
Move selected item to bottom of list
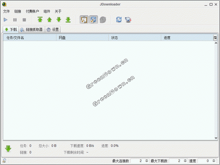[x=68, y=20]
